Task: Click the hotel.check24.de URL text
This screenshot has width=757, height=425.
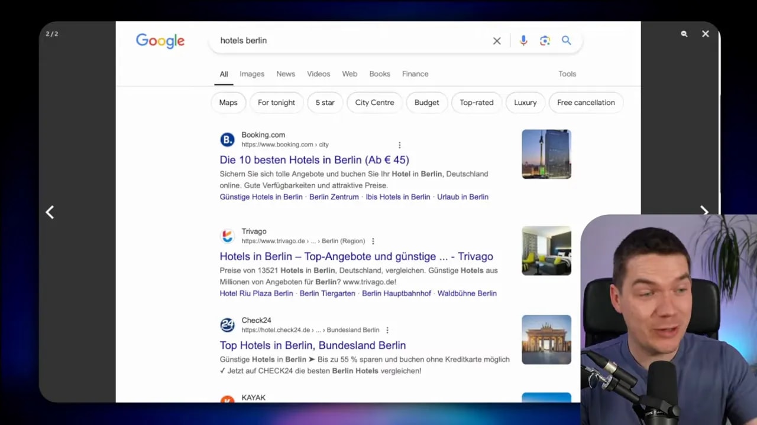Action: coord(310,330)
